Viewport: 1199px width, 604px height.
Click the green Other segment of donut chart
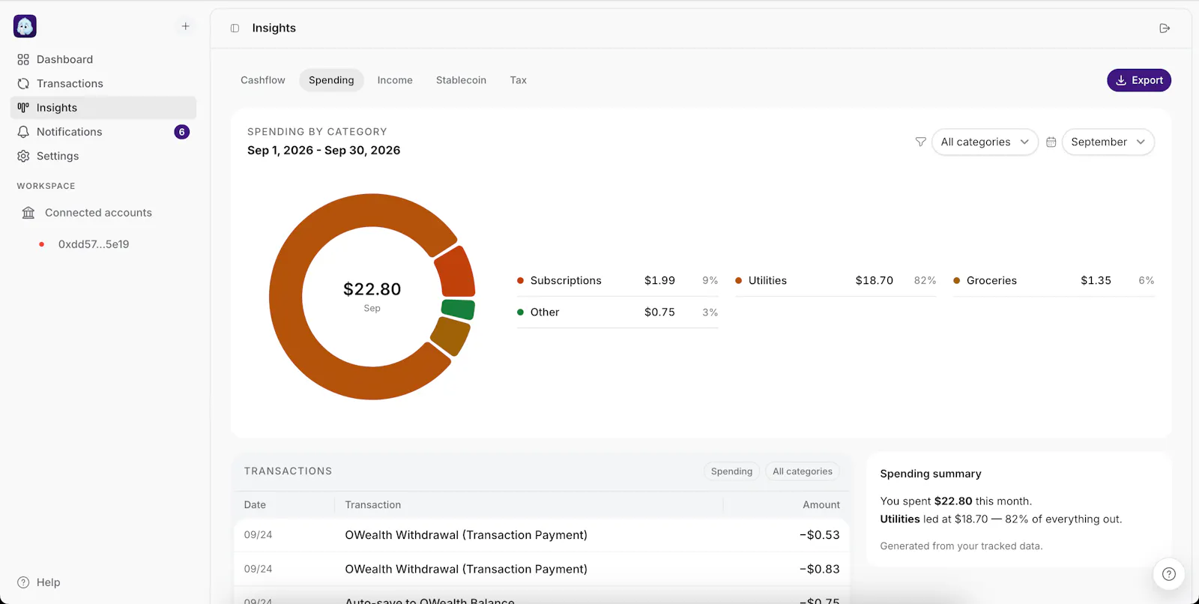tap(458, 309)
